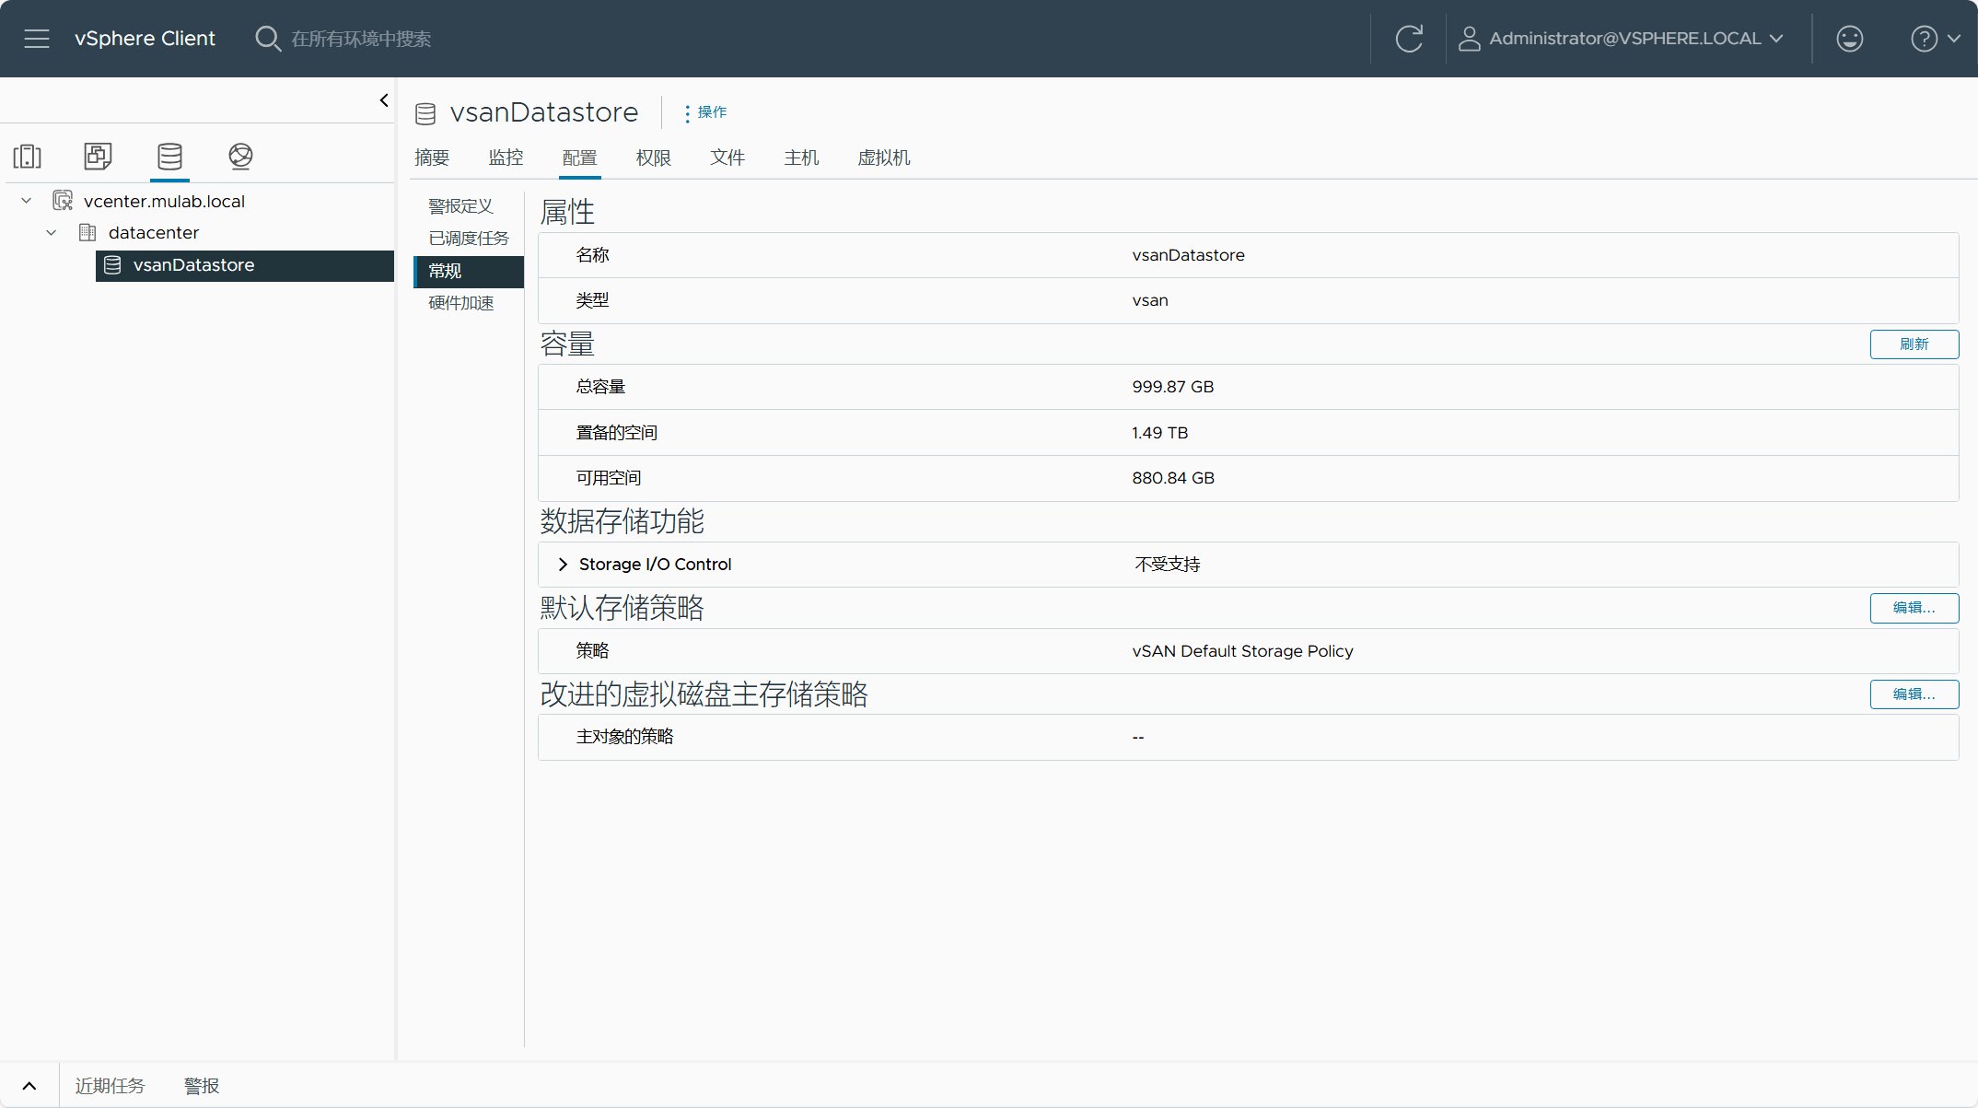Click 编辑 for improved virtual disk policy
Screen dimensions: 1978x1108
(1914, 694)
